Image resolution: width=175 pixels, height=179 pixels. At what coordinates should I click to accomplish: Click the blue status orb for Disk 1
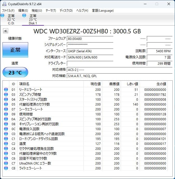click(24, 15)
